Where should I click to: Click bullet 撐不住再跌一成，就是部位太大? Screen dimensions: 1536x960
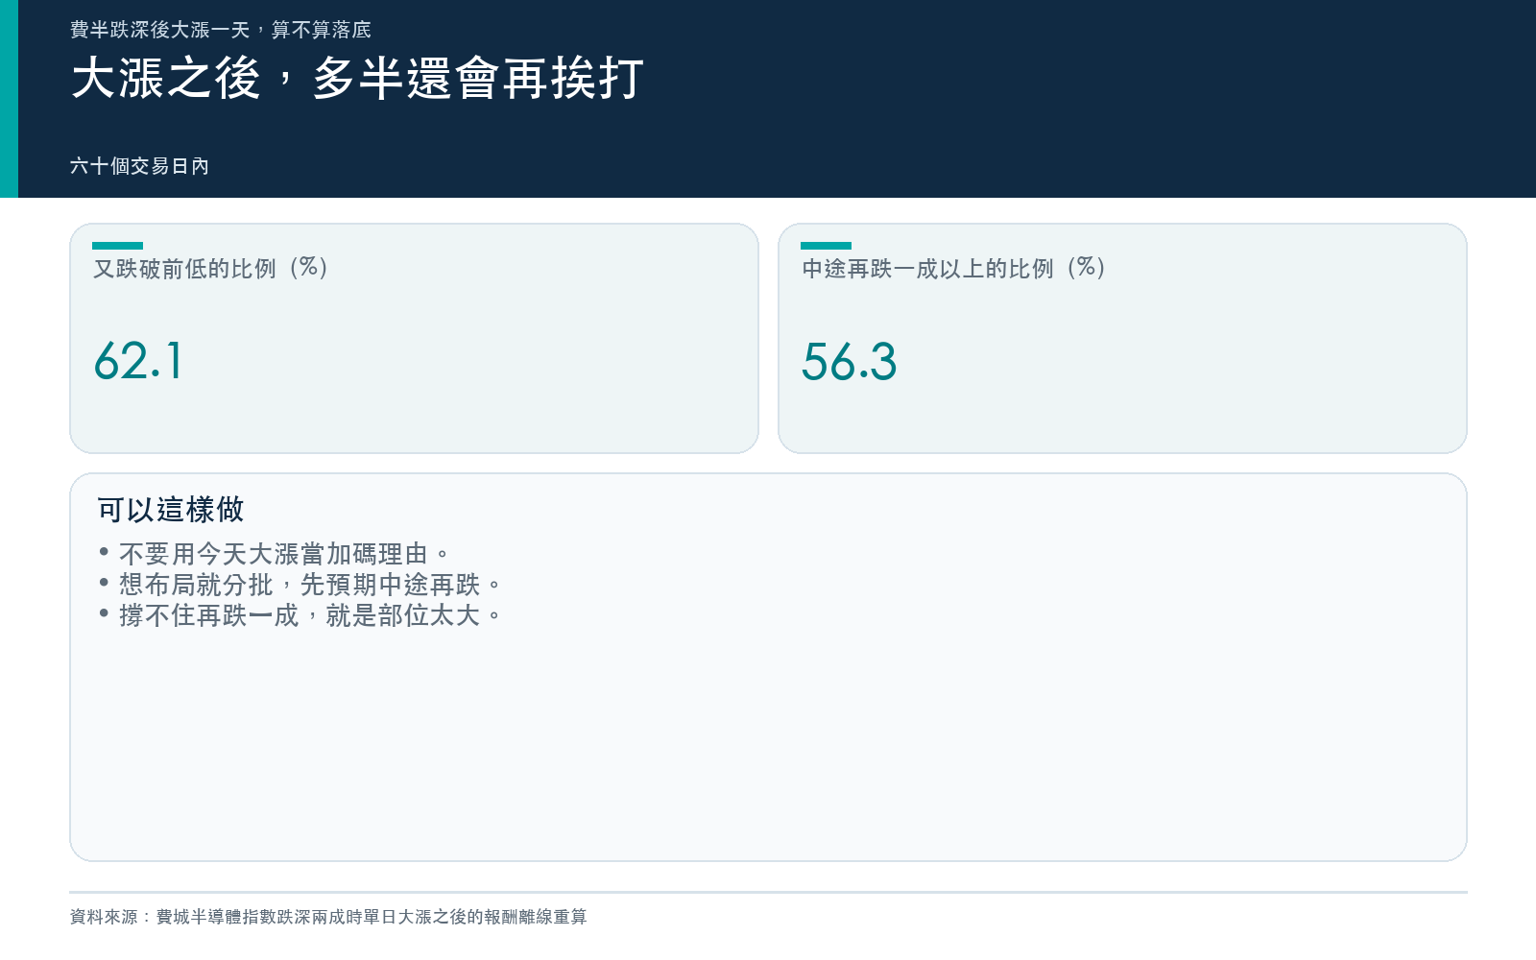310,615
